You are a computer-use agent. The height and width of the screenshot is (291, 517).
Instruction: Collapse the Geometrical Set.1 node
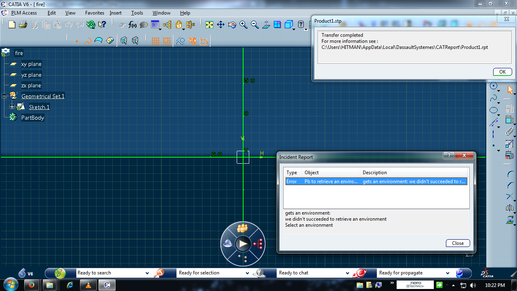point(4,96)
